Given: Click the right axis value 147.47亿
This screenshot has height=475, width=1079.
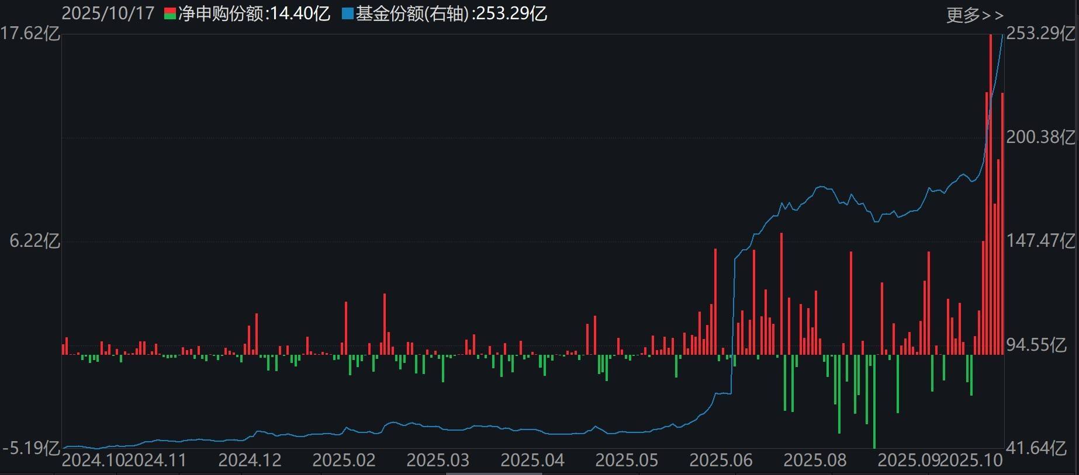Looking at the screenshot, I should tap(1040, 240).
